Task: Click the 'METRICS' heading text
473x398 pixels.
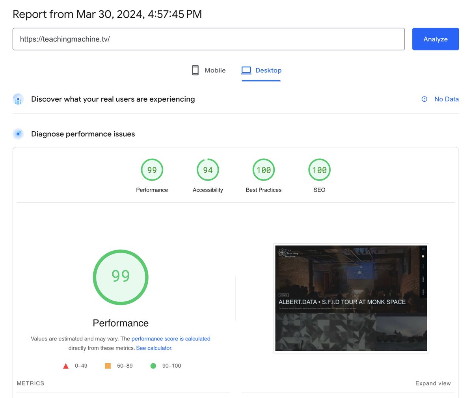Action: pyautogui.click(x=30, y=383)
